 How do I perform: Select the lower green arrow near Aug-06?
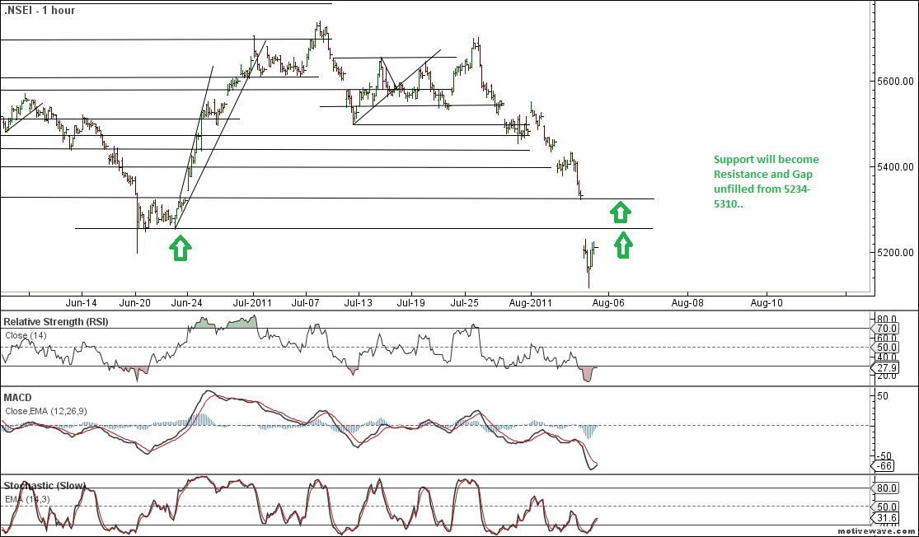(x=623, y=245)
